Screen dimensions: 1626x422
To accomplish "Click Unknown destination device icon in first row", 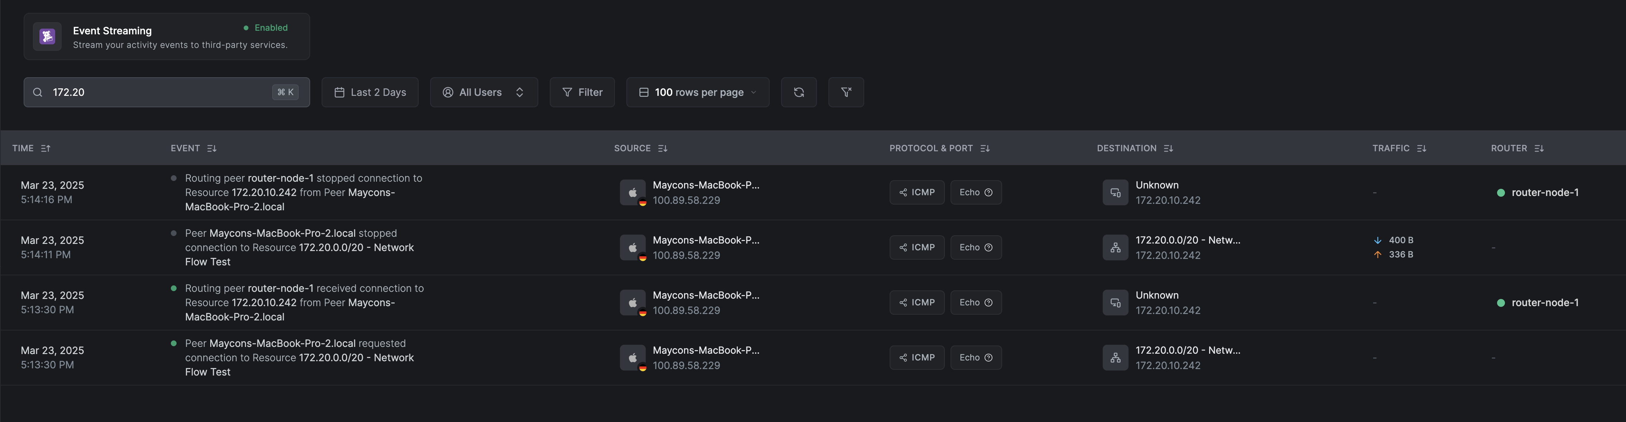I will [x=1115, y=193].
